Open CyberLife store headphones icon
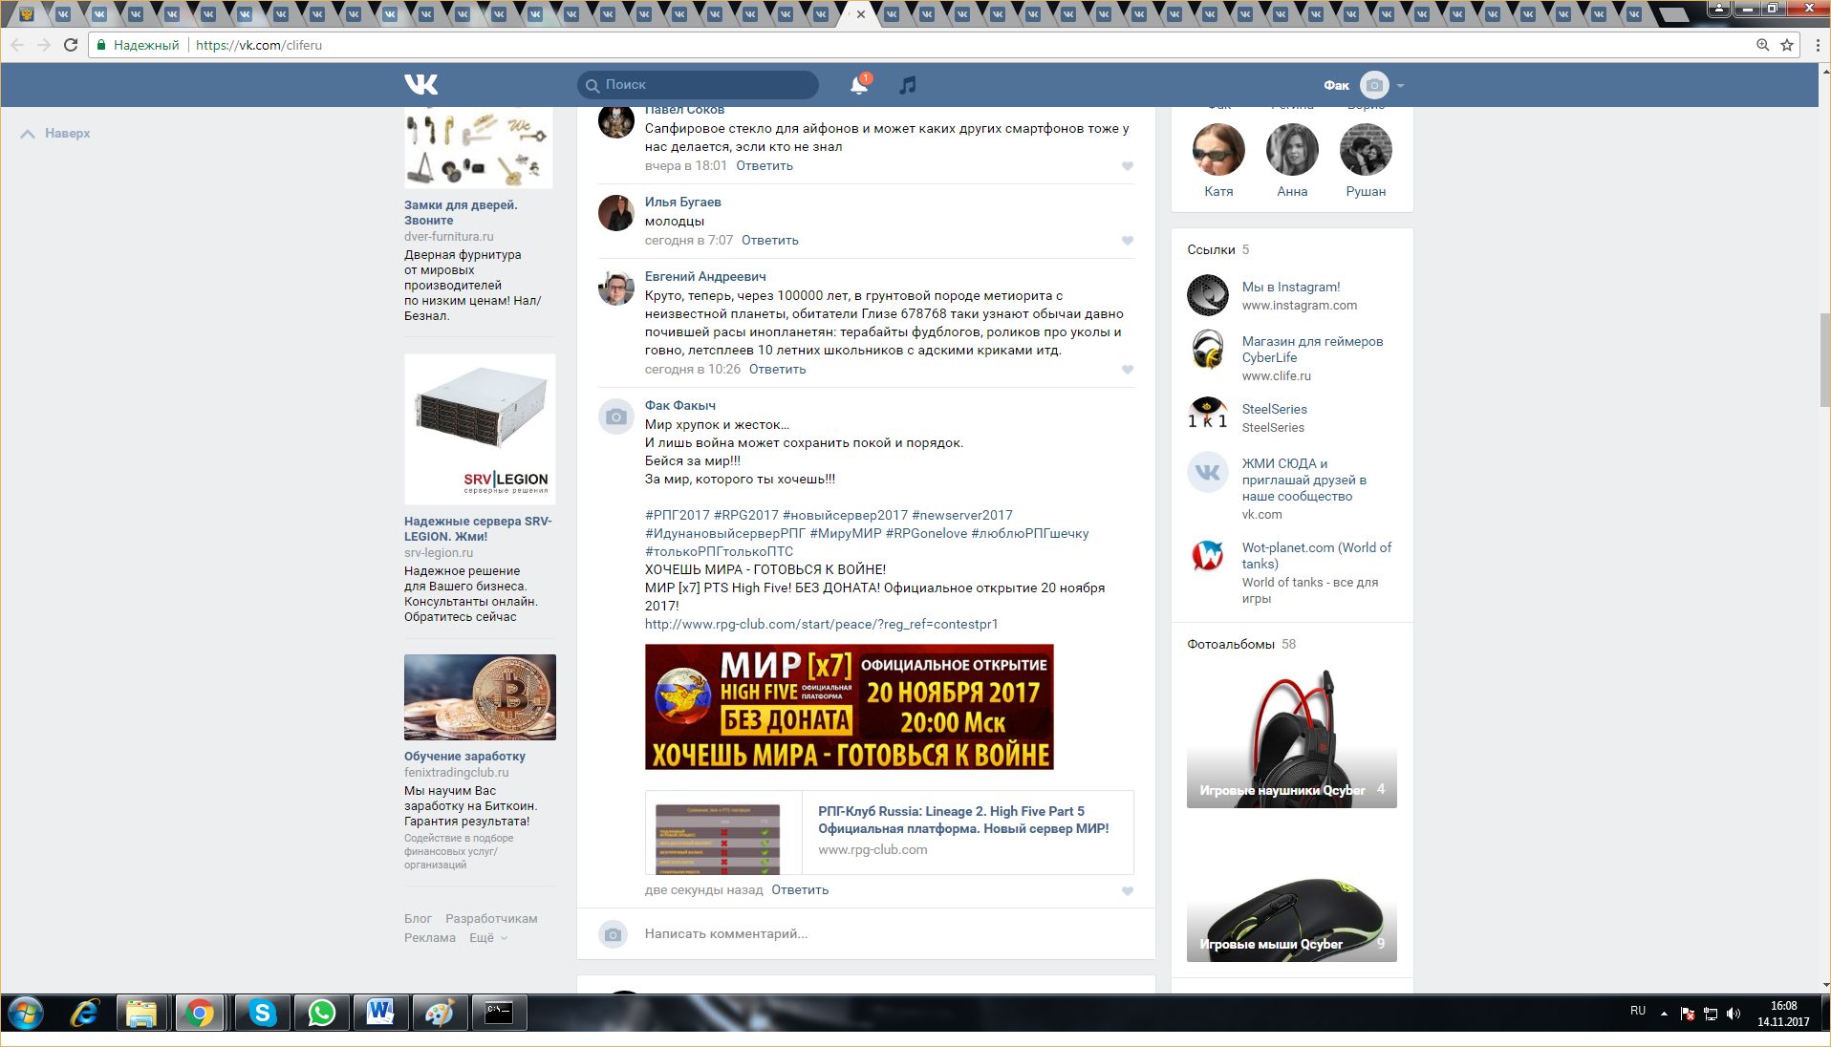Image resolution: width=1831 pixels, height=1047 pixels. [x=1207, y=350]
